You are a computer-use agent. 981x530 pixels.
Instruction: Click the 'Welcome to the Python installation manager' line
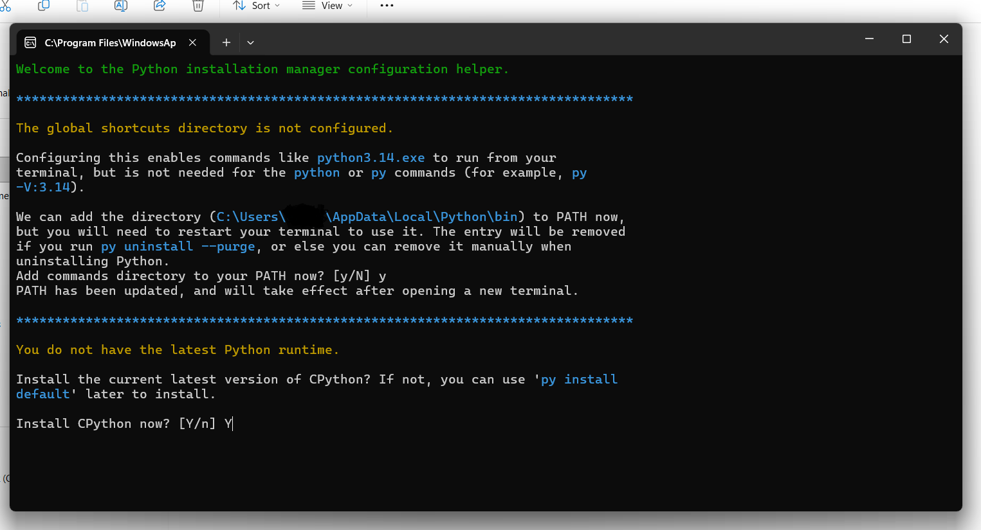pos(262,69)
